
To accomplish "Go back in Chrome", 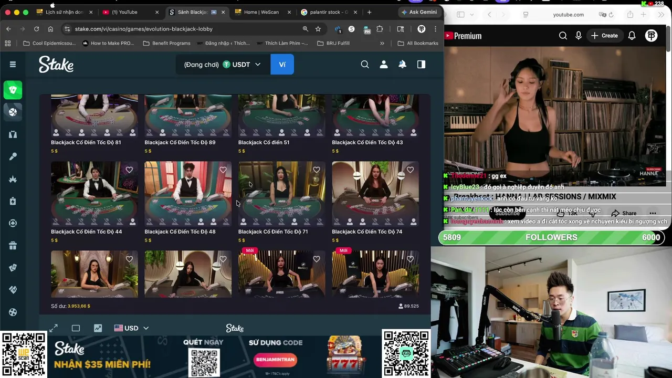I will [x=8, y=29].
